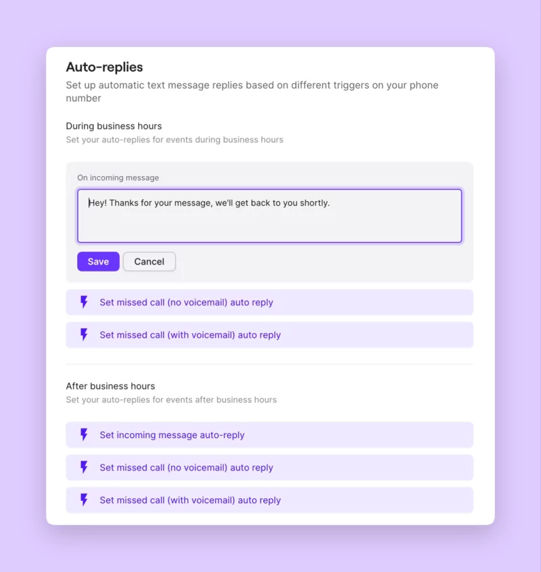The width and height of the screenshot is (541, 572).
Task: Click the 'Auto-replies' heading
Action: click(x=104, y=67)
